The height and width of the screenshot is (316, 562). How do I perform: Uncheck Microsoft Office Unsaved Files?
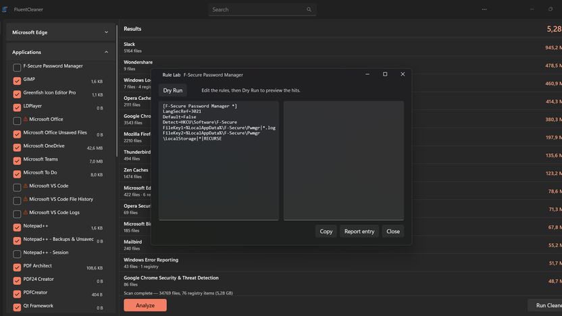click(17, 134)
